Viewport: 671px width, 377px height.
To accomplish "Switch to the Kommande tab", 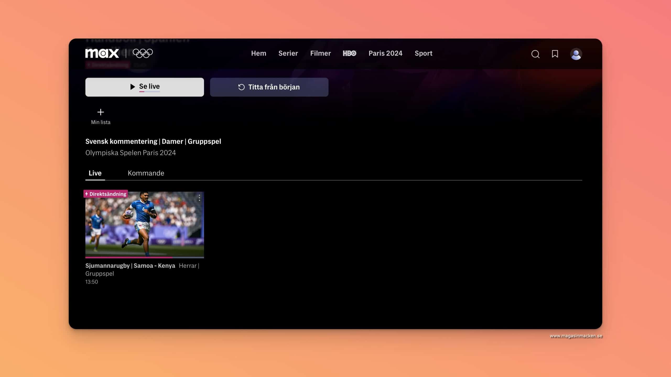I will click(x=146, y=173).
